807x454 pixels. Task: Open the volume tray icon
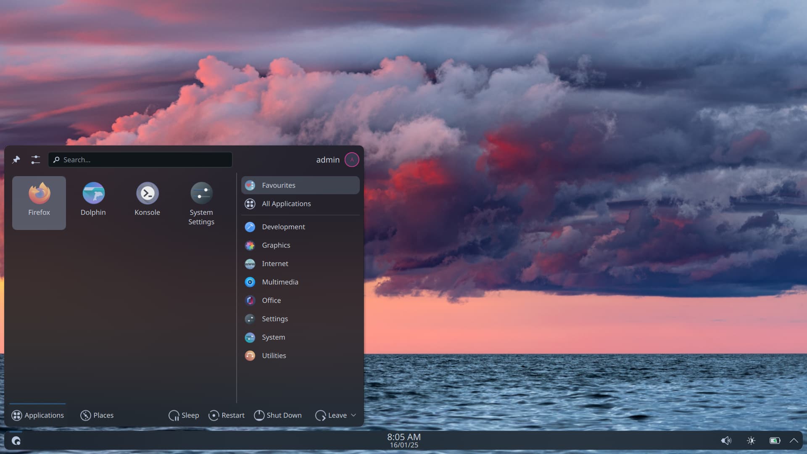point(726,441)
